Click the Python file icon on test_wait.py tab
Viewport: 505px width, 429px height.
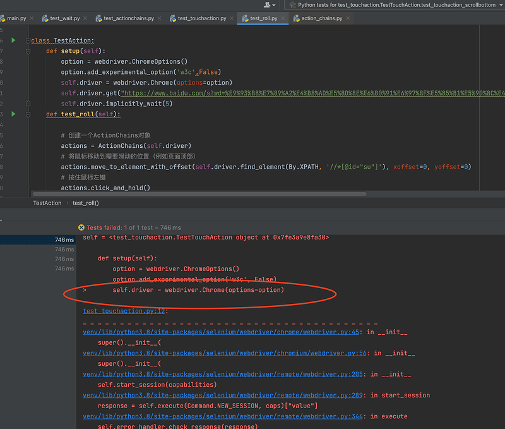click(45, 18)
